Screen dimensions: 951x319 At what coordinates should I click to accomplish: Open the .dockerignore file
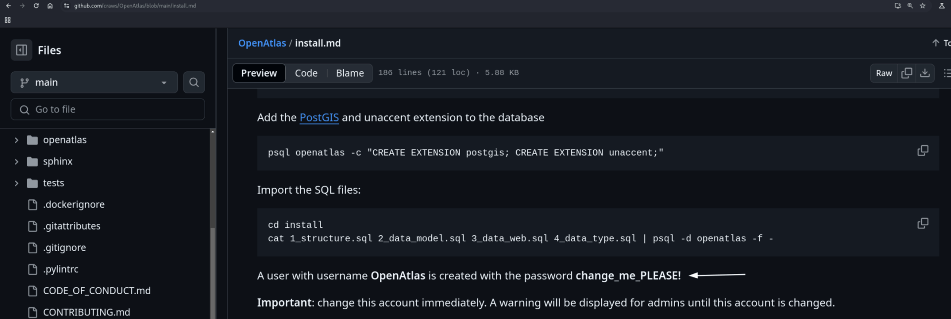tap(74, 205)
